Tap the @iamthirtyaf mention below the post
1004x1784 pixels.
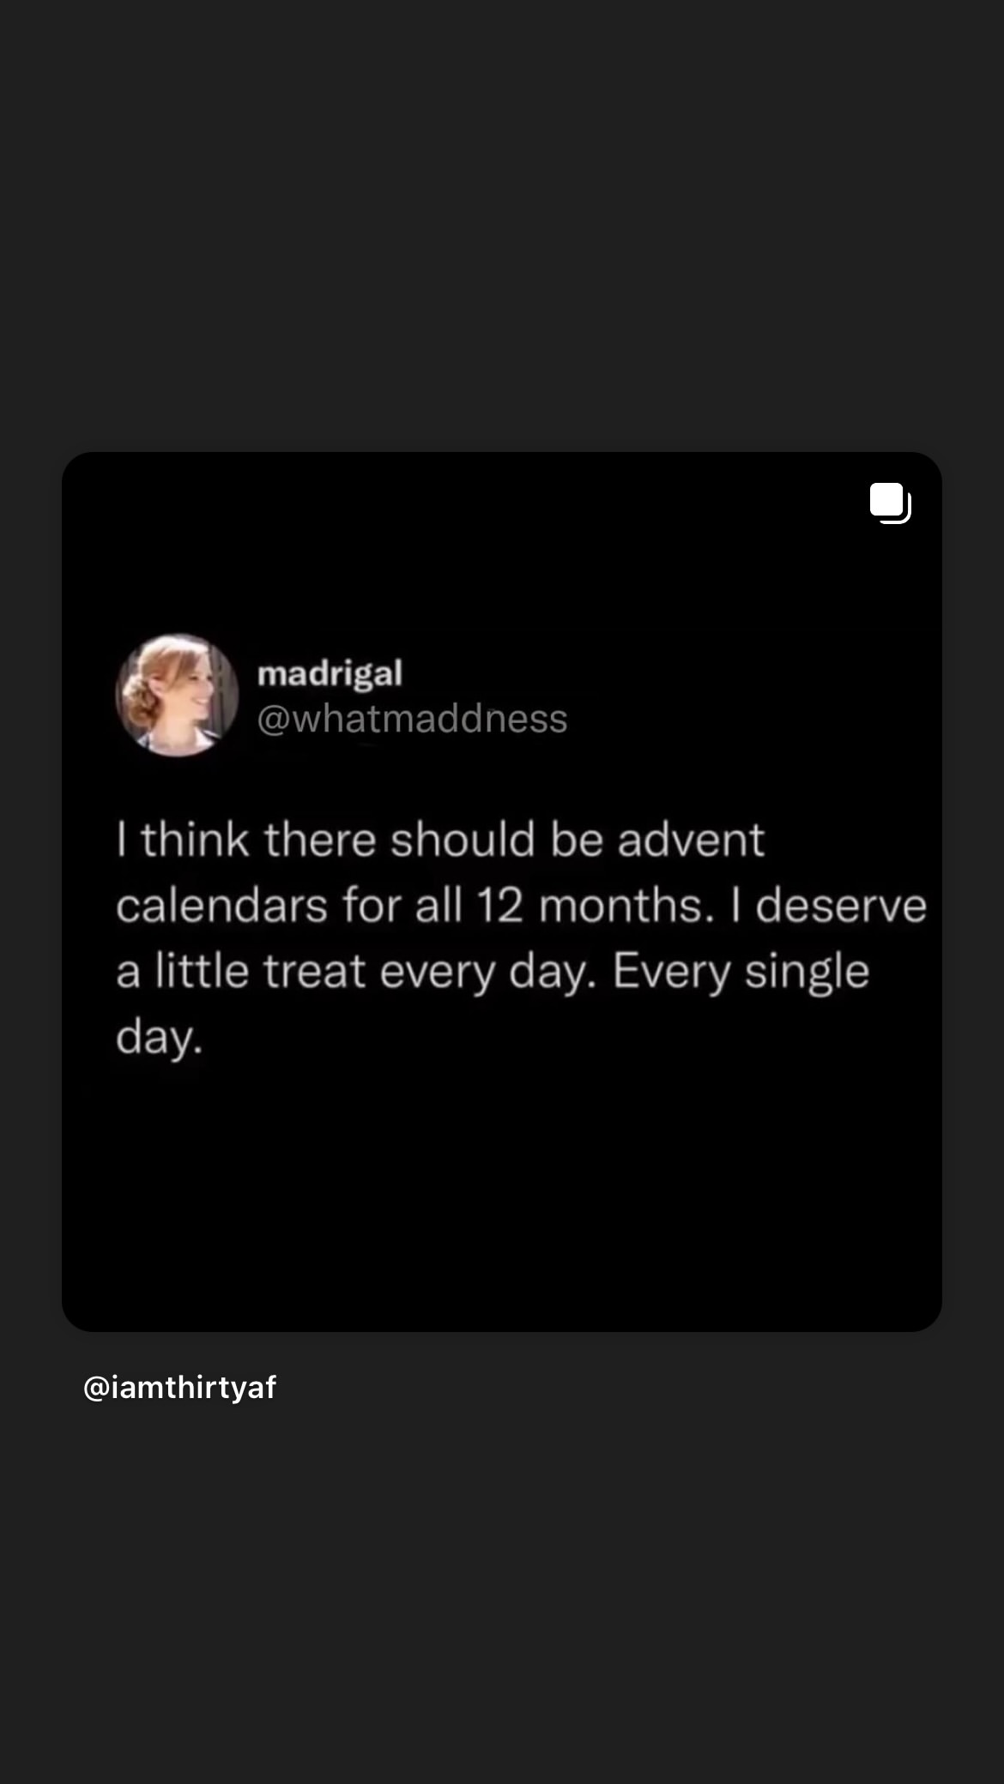179,1387
